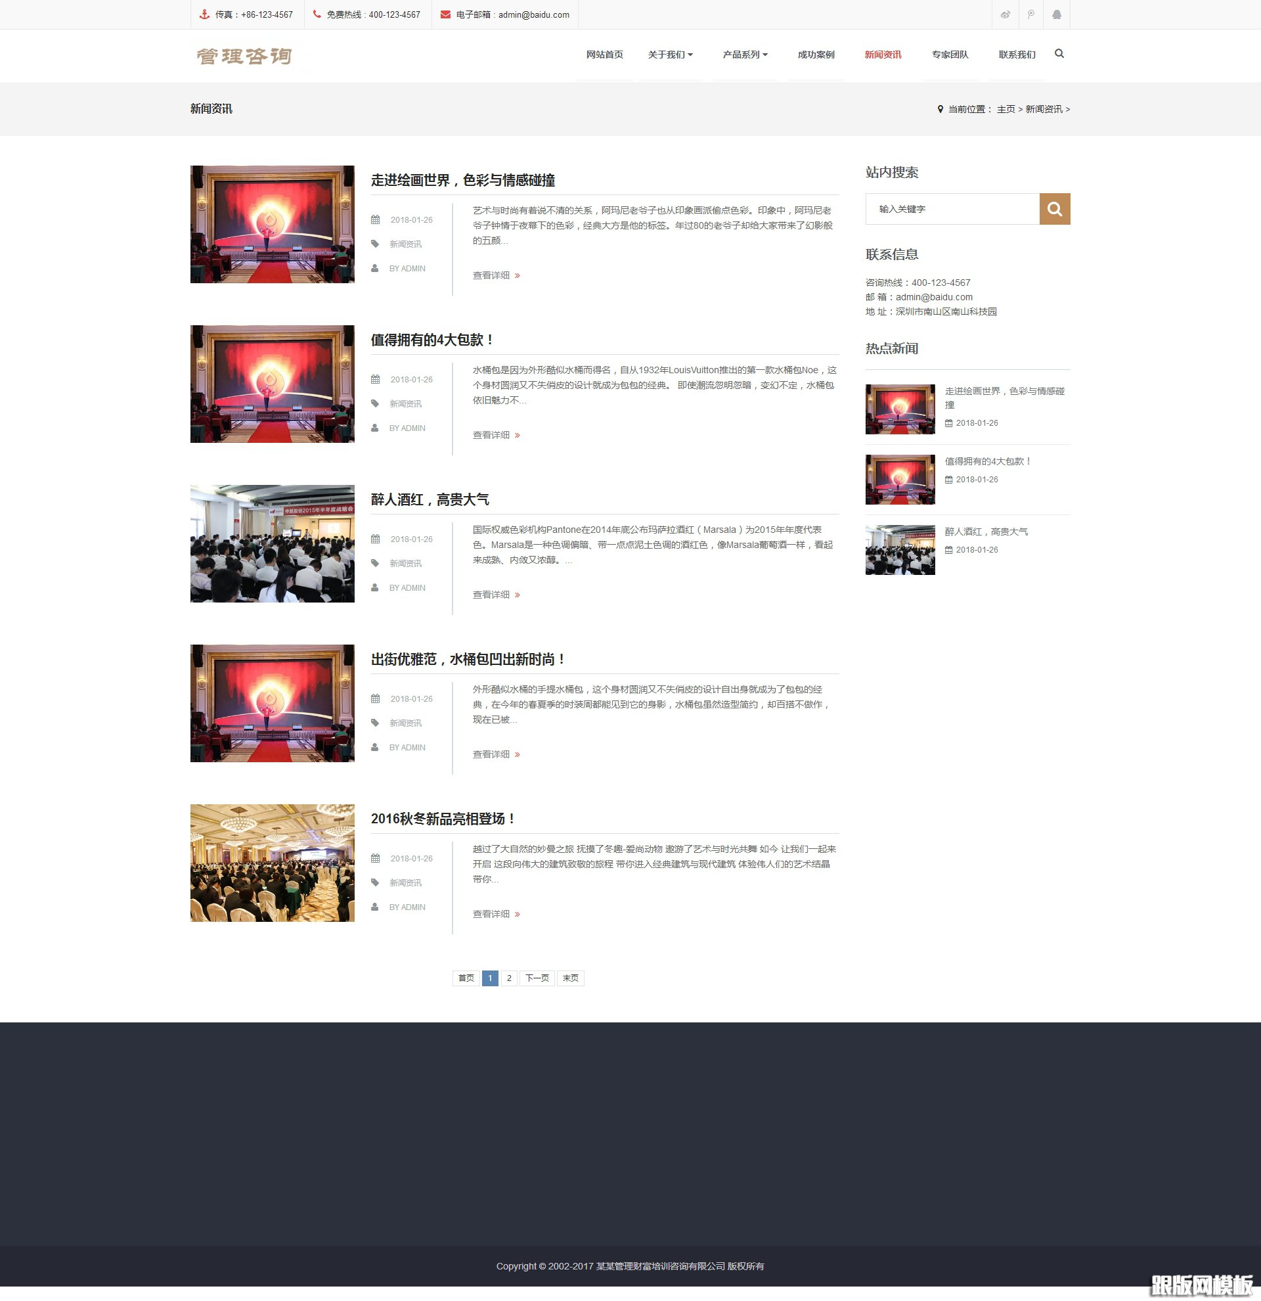Click the QQ bell icon in top bar
The image size is (1261, 1301).
pyautogui.click(x=1056, y=14)
